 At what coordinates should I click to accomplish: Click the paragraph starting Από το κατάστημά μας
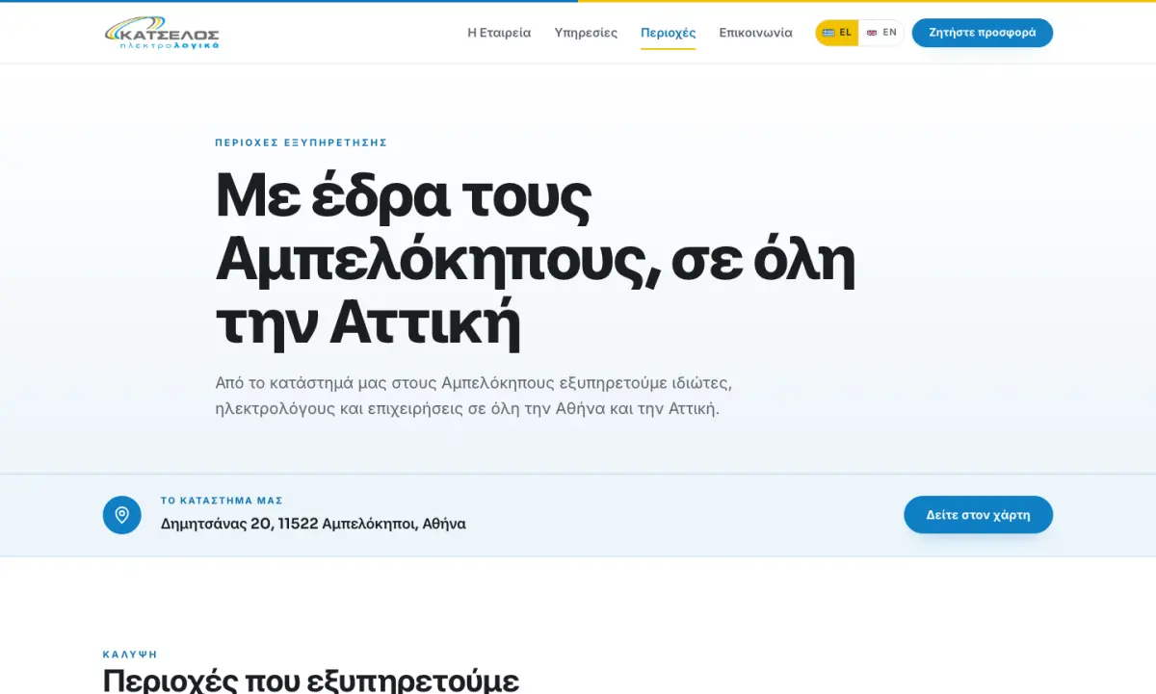click(x=474, y=396)
